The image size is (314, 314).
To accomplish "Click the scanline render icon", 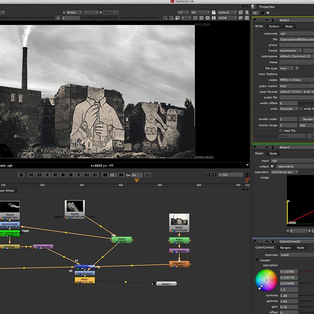I will coord(201,18).
